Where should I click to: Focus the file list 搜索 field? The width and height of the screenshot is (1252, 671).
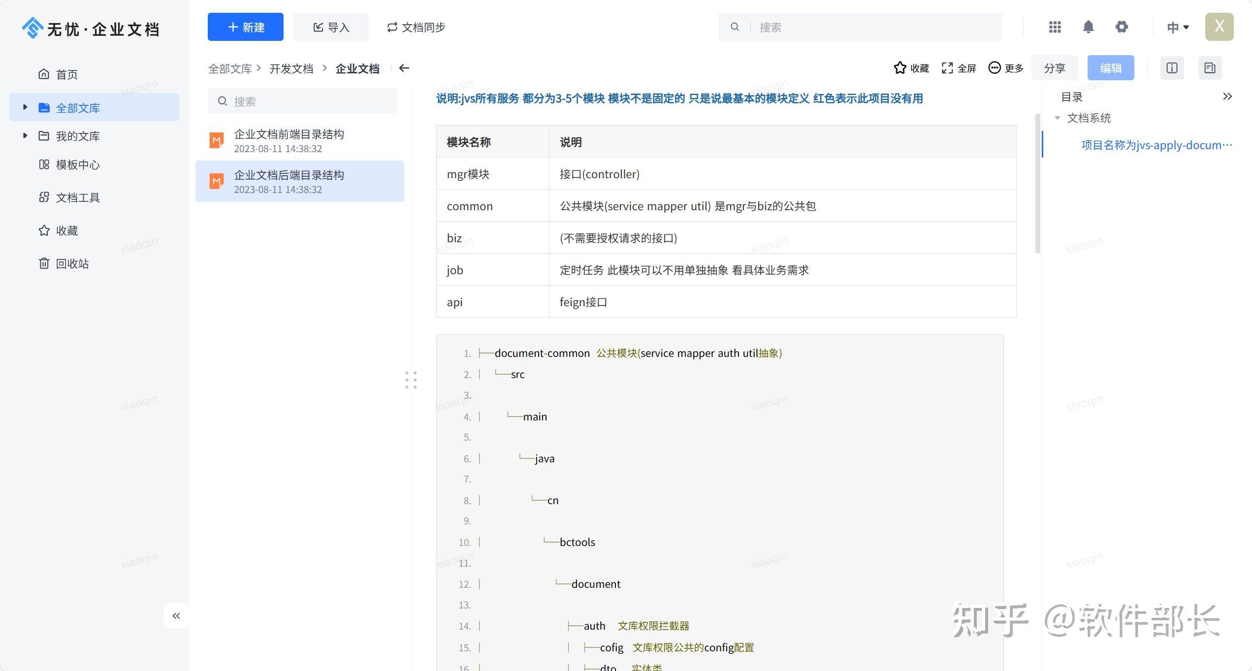pyautogui.click(x=303, y=101)
